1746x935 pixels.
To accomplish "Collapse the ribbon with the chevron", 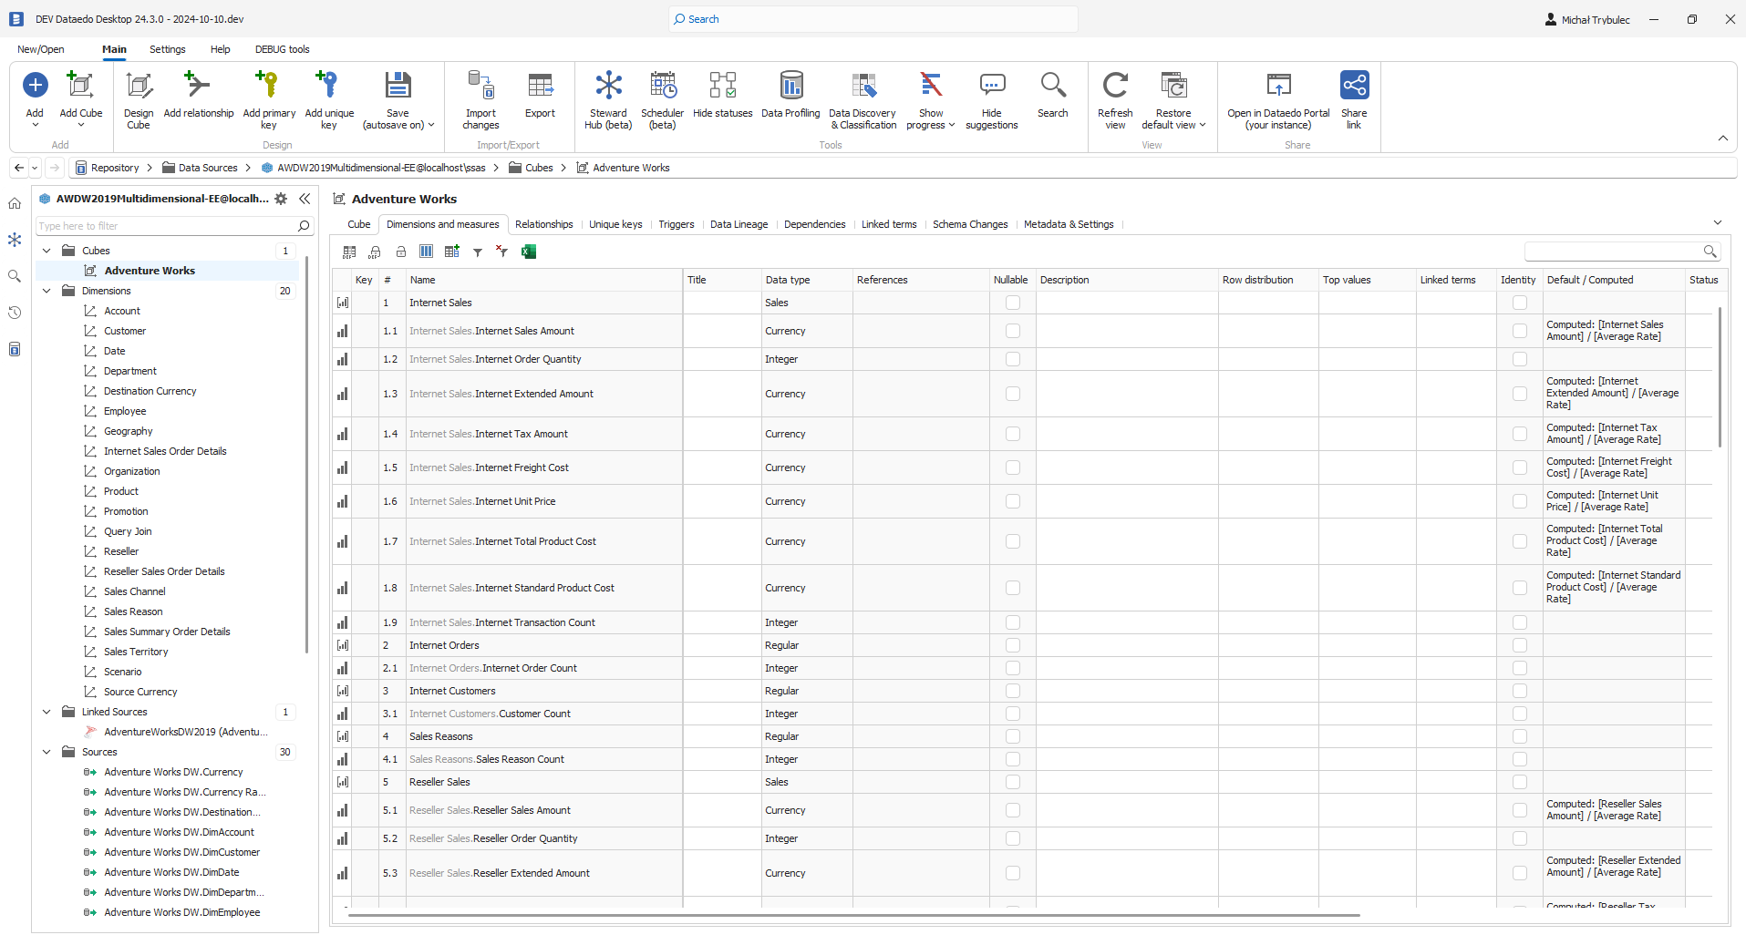I will (x=1722, y=139).
